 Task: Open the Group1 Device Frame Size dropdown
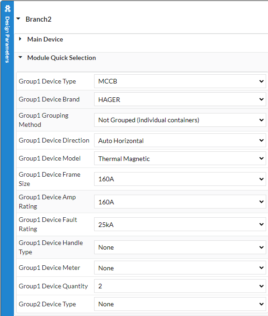point(180,179)
